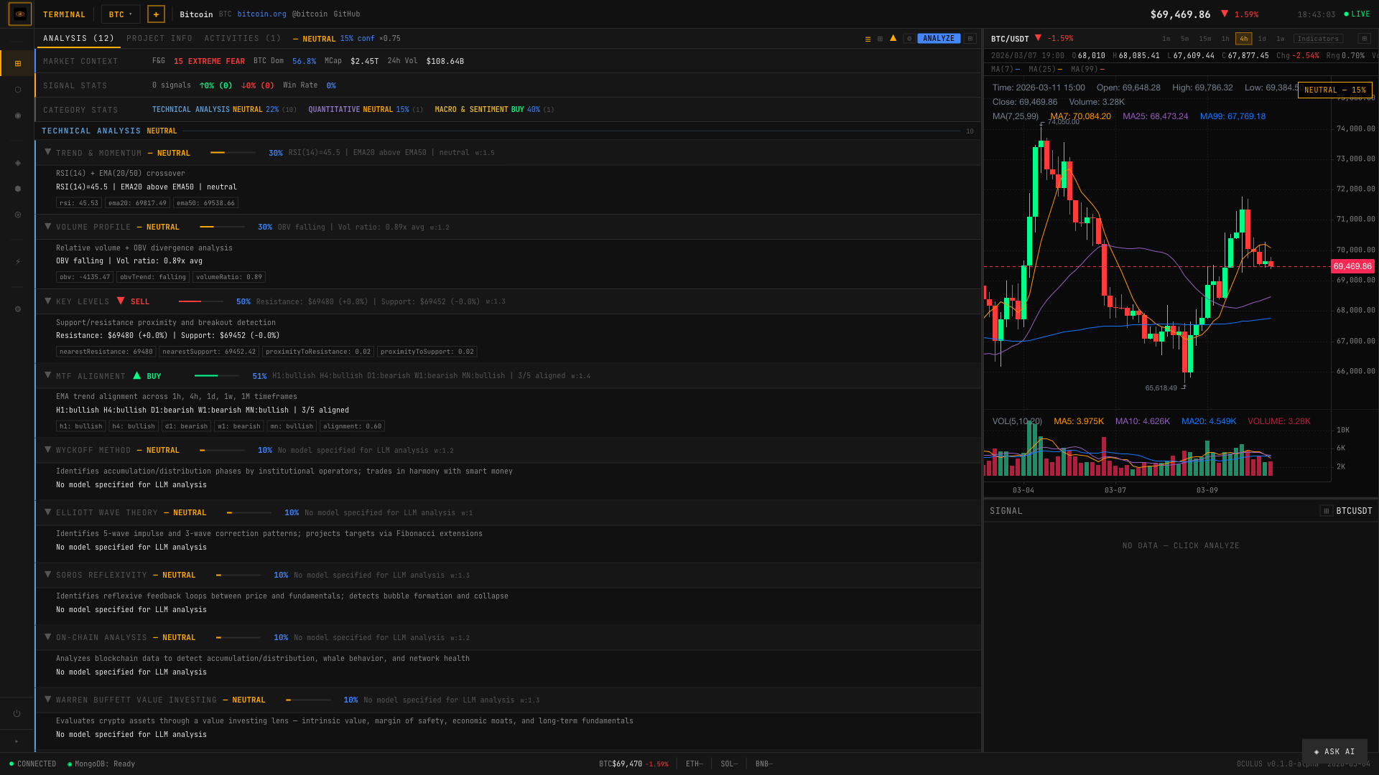This screenshot has height=775, width=1379.
Task: Switch to the Project Info tab
Action: [159, 39]
